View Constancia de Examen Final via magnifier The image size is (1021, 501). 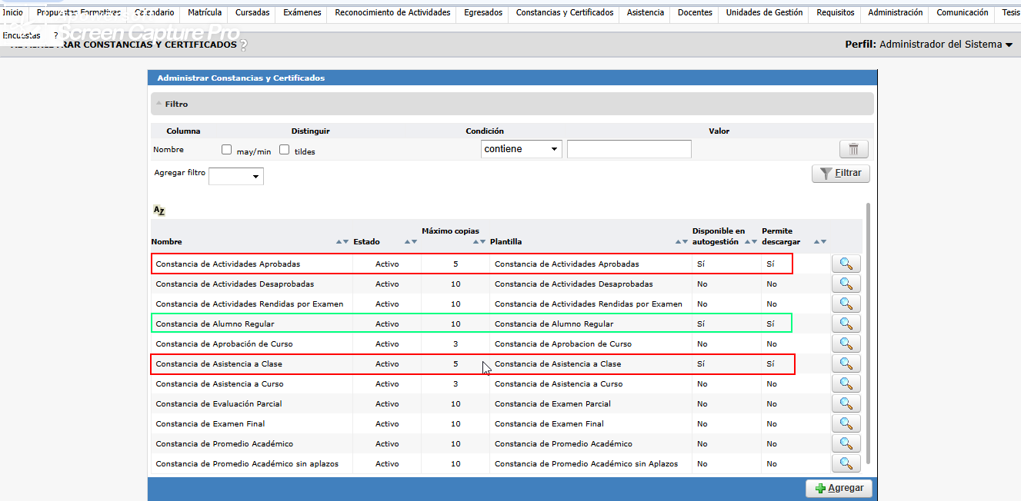846,423
